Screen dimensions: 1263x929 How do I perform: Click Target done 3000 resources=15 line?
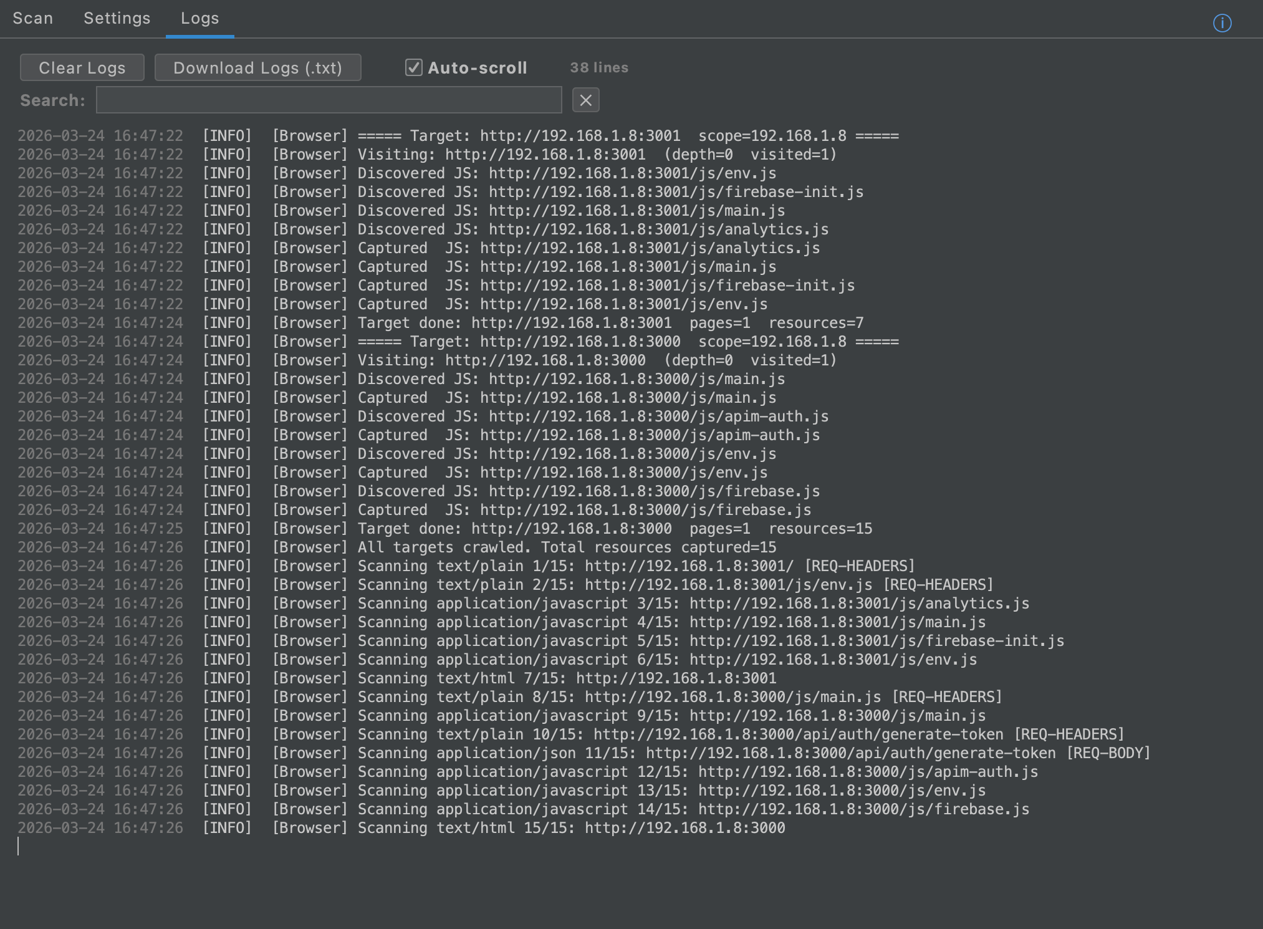445,529
